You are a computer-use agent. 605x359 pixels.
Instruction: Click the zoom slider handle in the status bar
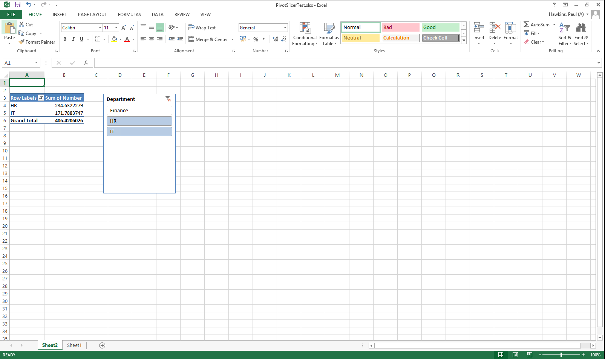pos(561,355)
